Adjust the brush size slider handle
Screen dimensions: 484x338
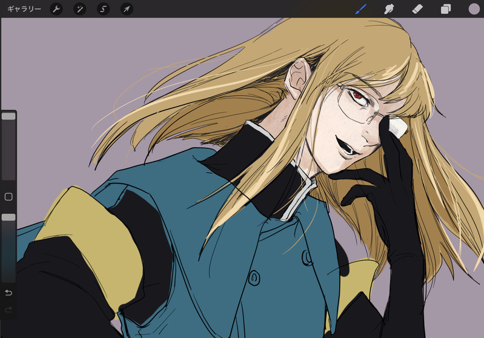[8, 116]
